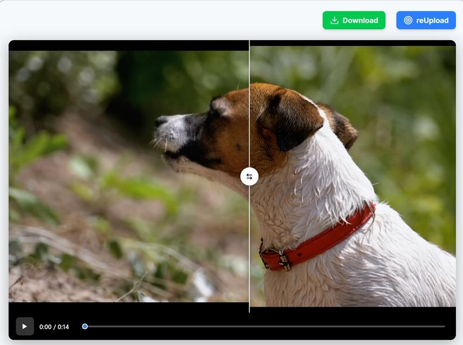
Task: Choose the reUpload option in the header
Action: pyautogui.click(x=426, y=20)
